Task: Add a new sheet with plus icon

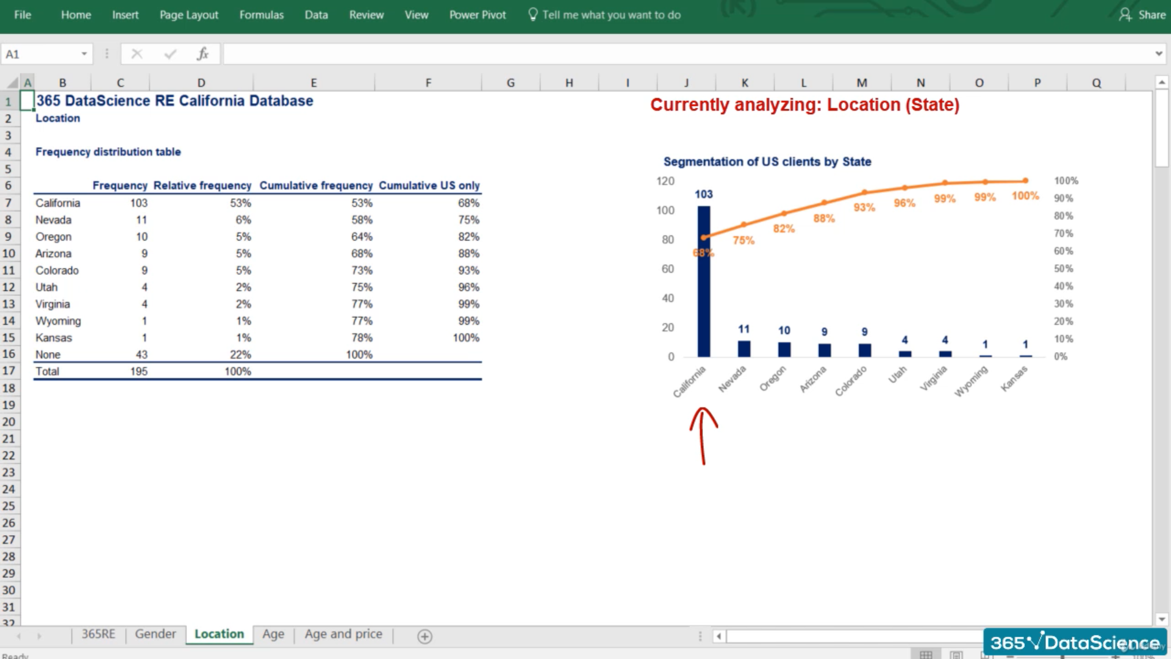Action: [424, 636]
